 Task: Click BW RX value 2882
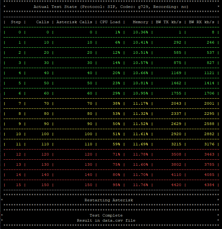pyautogui.click(x=209, y=134)
